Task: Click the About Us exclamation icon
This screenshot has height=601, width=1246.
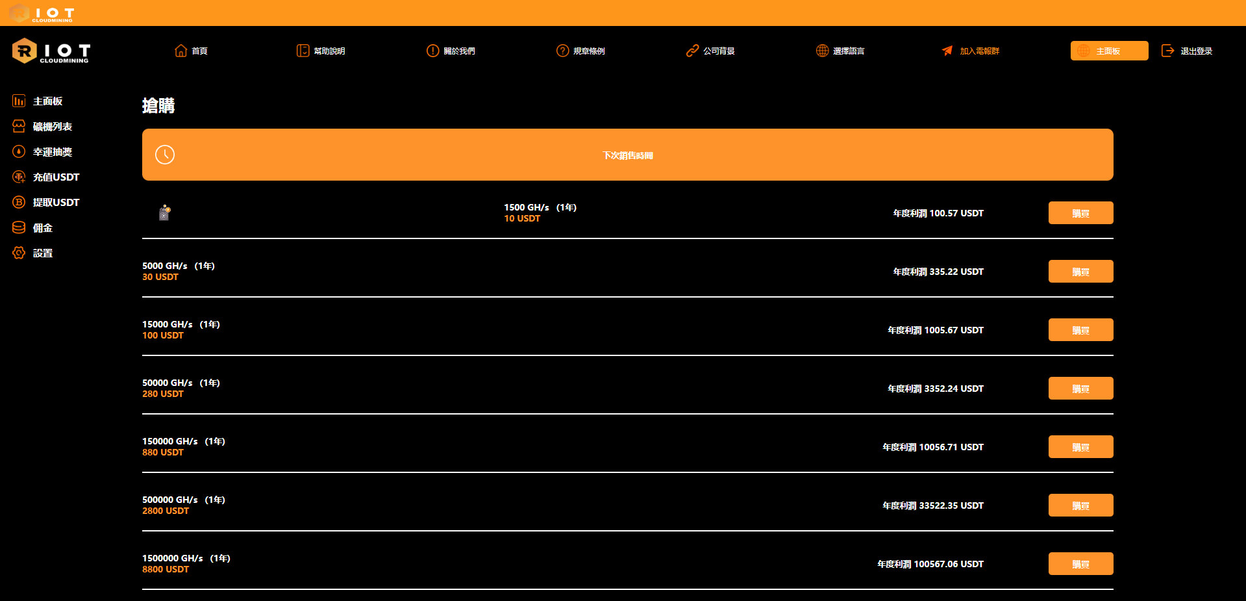Action: (x=432, y=51)
